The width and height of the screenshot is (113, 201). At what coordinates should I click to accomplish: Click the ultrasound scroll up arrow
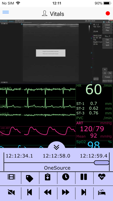coord(4,24)
